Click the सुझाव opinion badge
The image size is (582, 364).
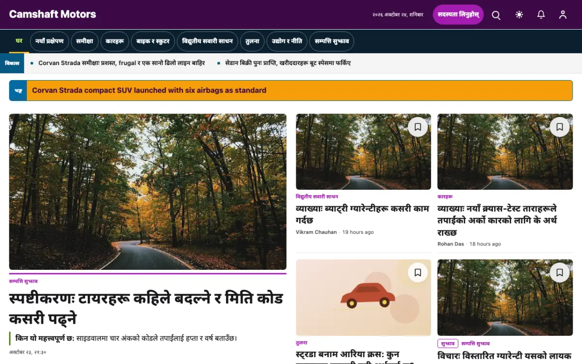click(x=448, y=344)
